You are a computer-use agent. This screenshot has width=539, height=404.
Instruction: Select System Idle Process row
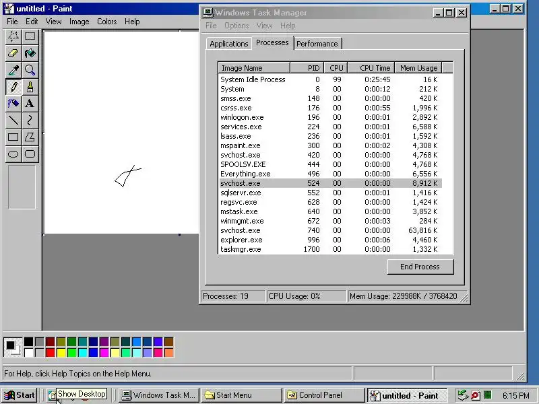click(330, 79)
